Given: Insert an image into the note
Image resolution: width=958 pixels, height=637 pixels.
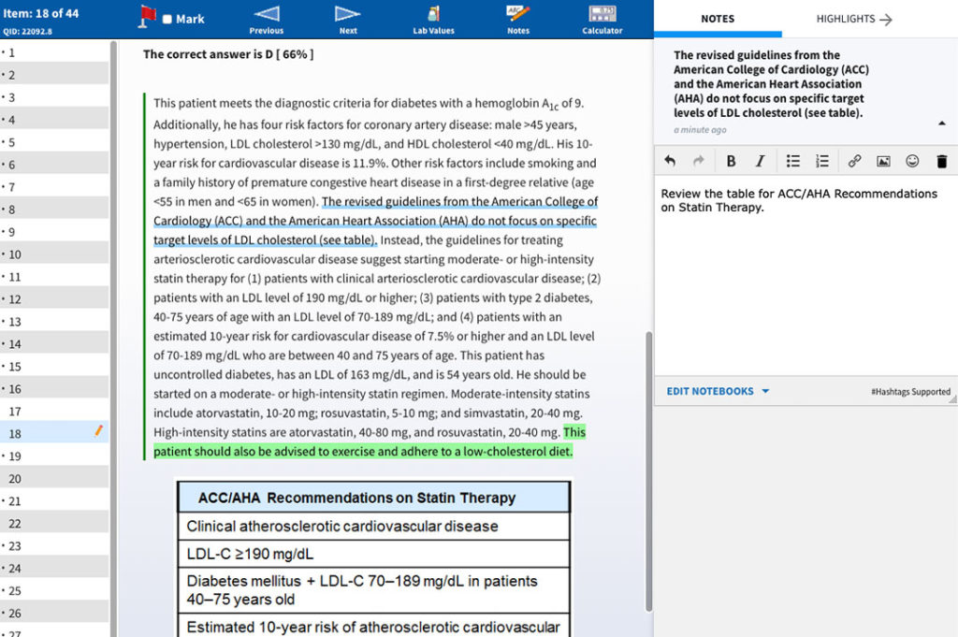Looking at the screenshot, I should click(x=883, y=160).
